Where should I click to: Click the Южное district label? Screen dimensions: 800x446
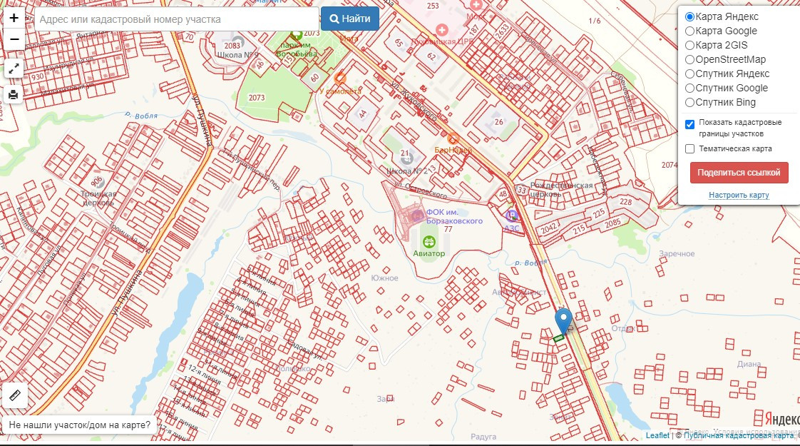coord(385,278)
